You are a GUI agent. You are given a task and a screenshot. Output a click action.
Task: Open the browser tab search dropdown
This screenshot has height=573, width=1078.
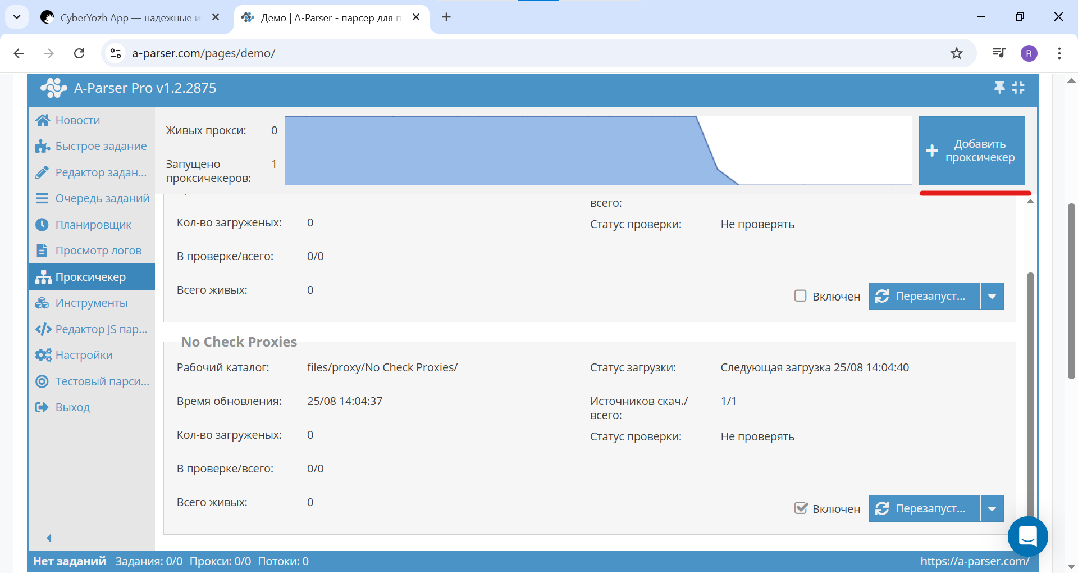tap(17, 17)
